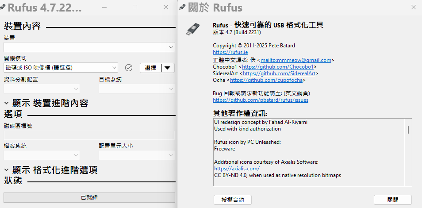Open the https://rufus.ie link
The image size is (422, 208).
[x=230, y=52]
